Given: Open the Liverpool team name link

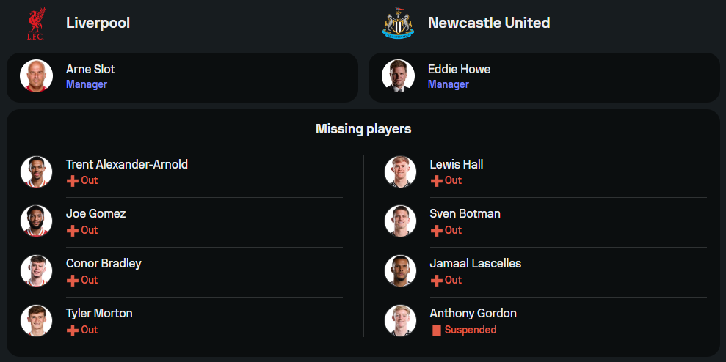Looking at the screenshot, I should pos(98,23).
